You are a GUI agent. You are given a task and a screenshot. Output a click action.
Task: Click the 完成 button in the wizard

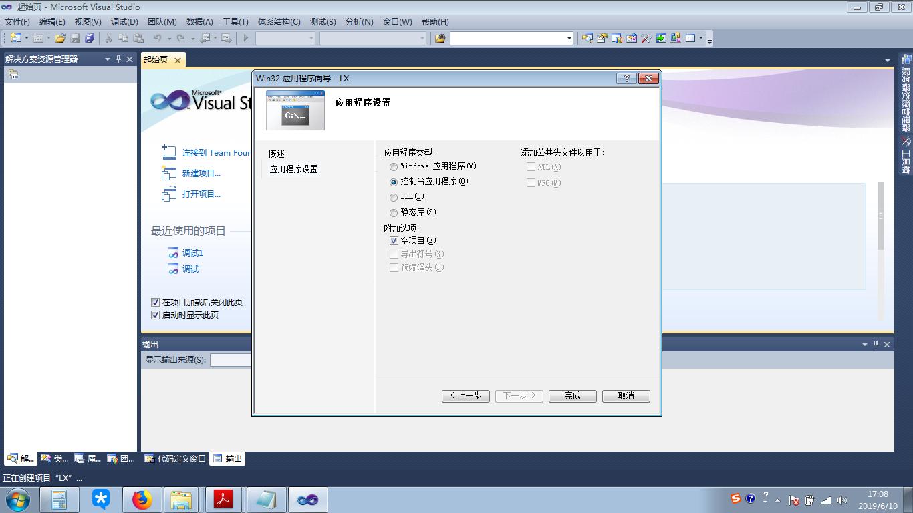pos(572,395)
